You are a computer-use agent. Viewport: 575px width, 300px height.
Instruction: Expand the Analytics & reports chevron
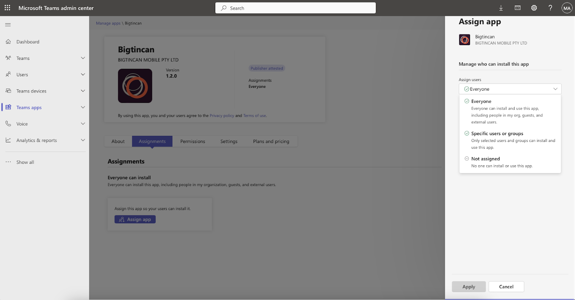point(83,141)
